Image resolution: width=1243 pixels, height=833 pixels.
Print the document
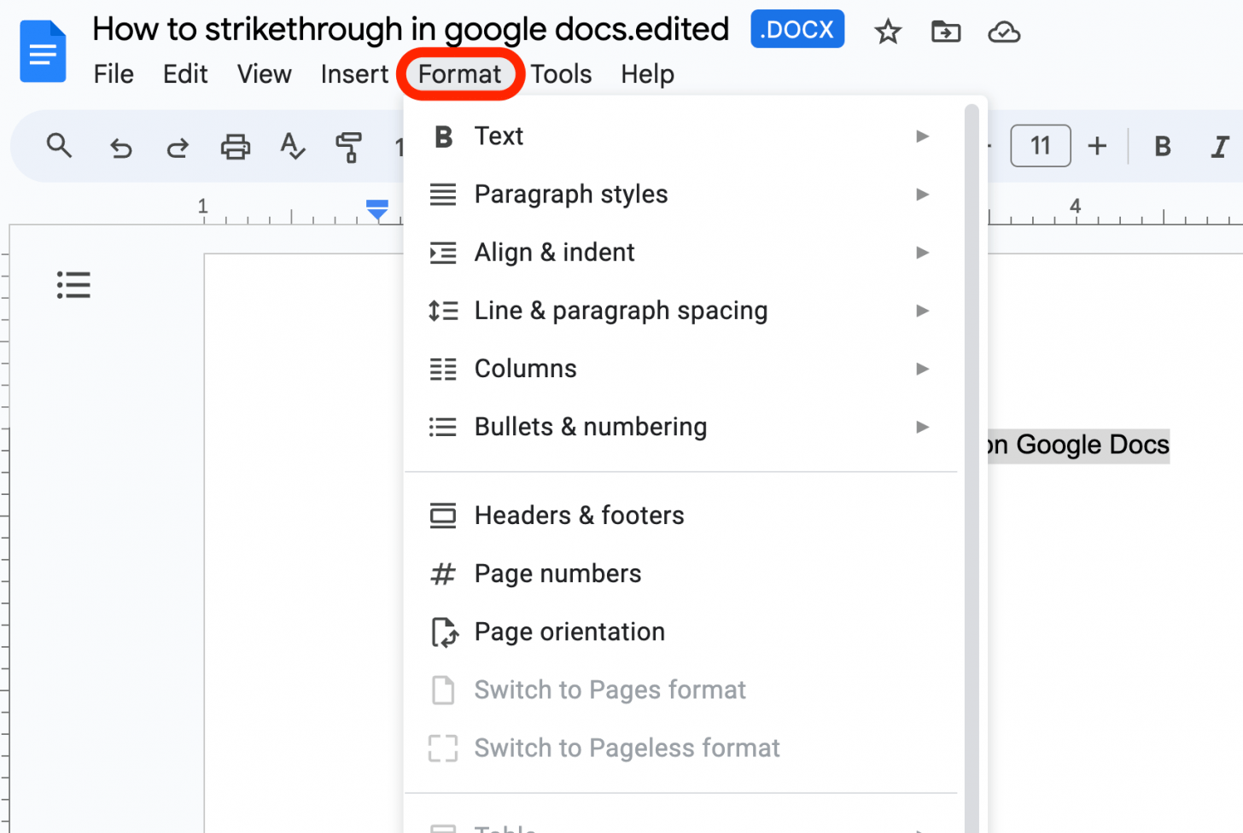tap(236, 147)
